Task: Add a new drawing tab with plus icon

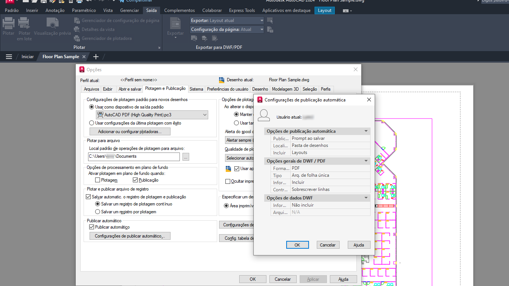Action: (96, 57)
